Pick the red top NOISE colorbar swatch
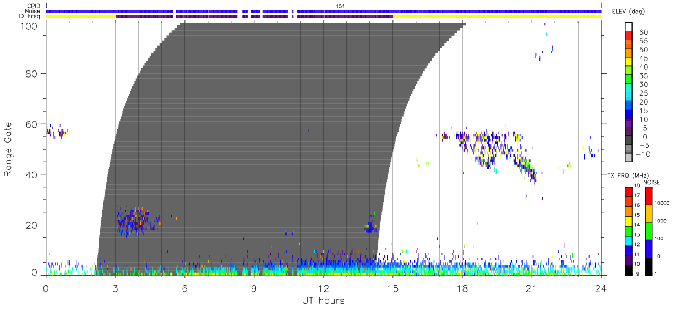The width and height of the screenshot is (676, 312). tap(649, 195)
